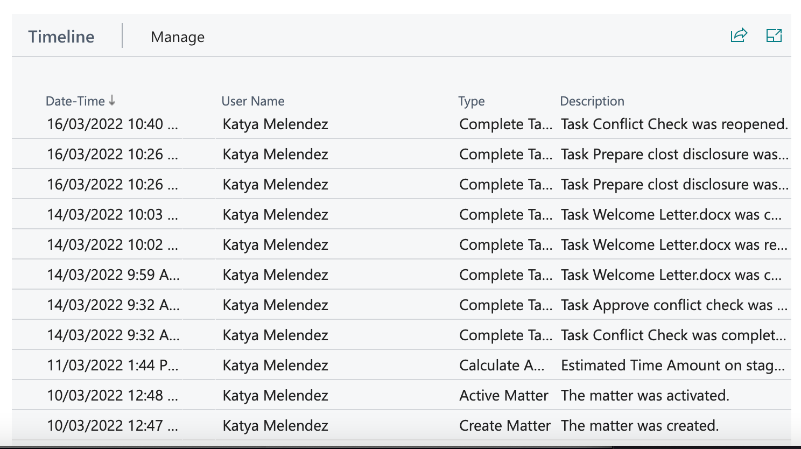Select date 14/03/2022 10:03 cell
Image resolution: width=801 pixels, height=449 pixels.
[113, 214]
